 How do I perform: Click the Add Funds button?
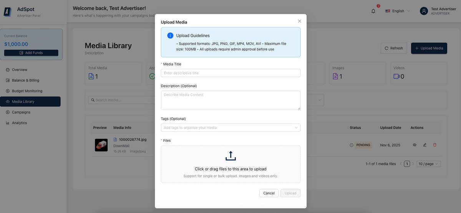click(x=31, y=53)
